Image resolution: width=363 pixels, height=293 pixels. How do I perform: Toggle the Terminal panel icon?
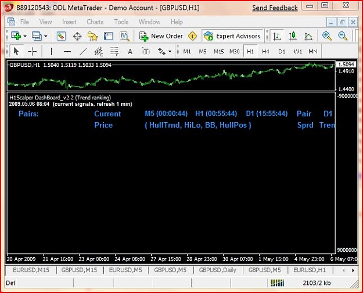pos(109,37)
